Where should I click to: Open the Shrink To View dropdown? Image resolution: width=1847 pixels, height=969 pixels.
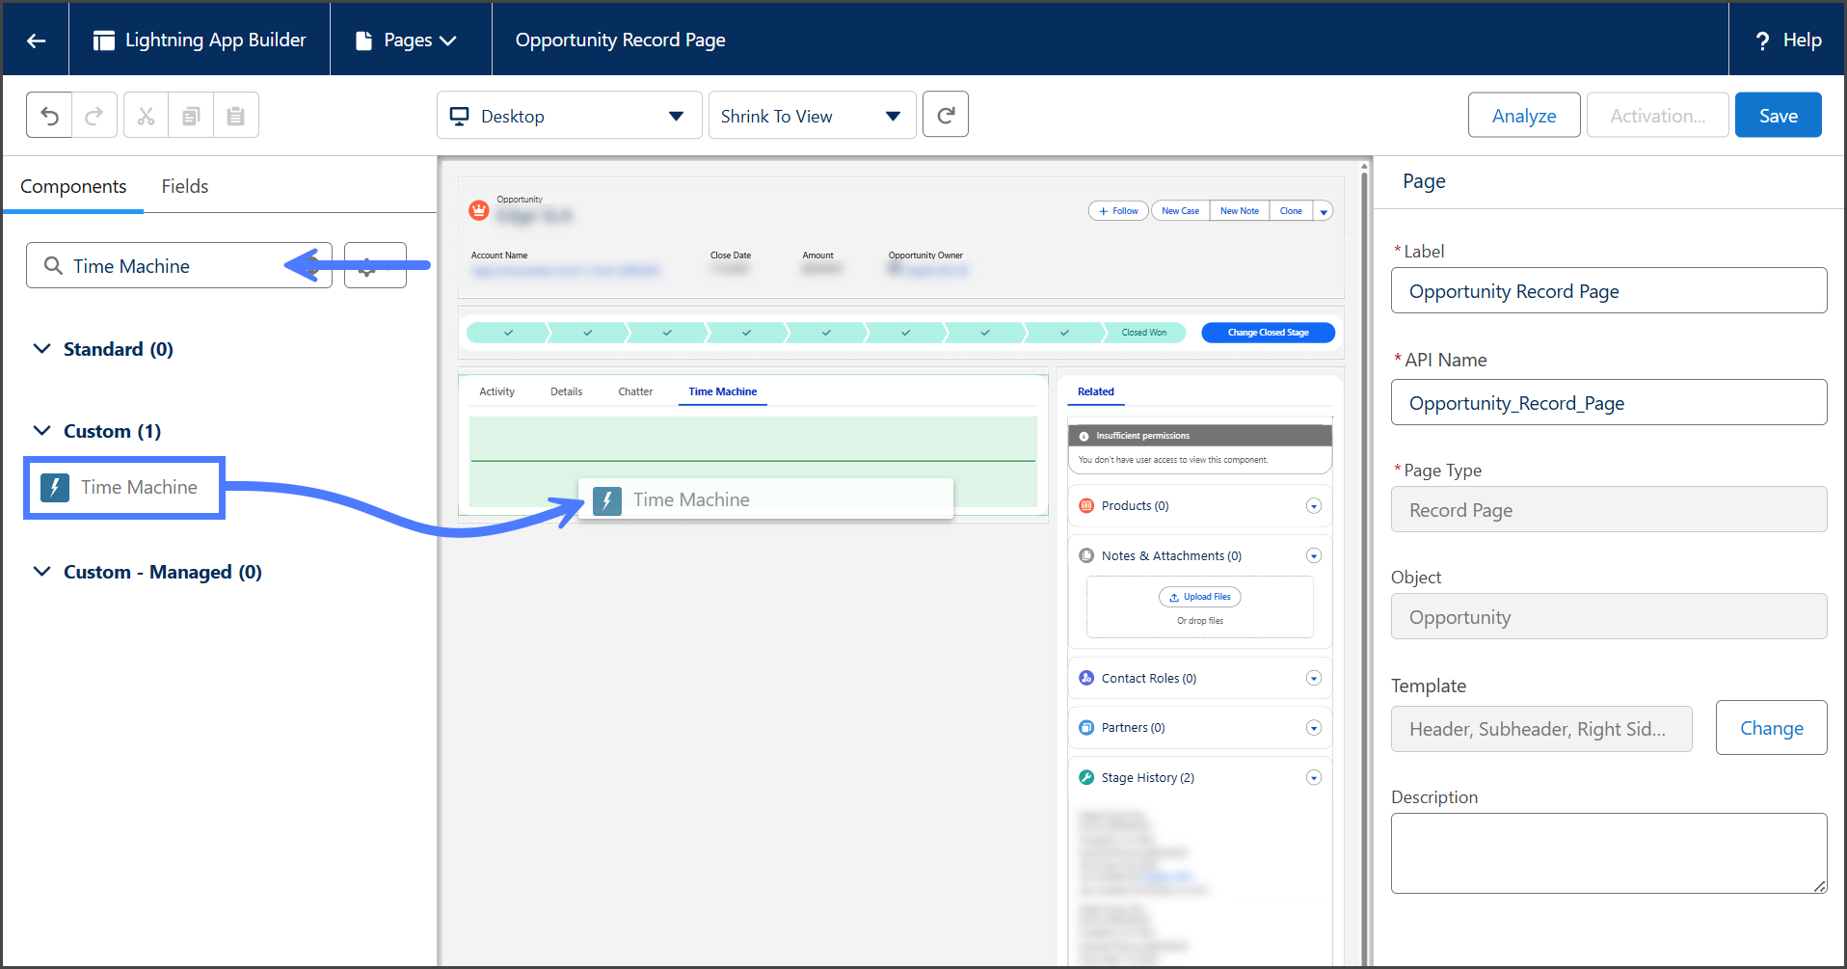point(812,116)
